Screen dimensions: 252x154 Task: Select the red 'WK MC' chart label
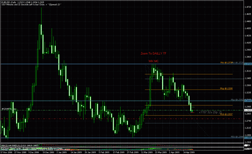pos(154,61)
